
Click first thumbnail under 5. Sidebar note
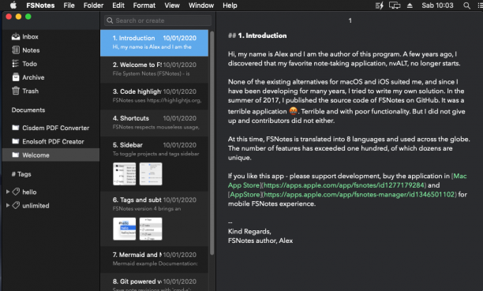tap(124, 173)
